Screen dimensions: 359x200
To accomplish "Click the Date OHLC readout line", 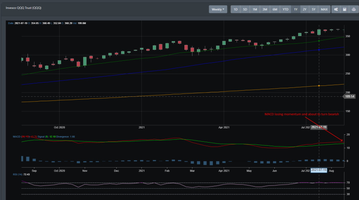I will [x=47, y=23].
